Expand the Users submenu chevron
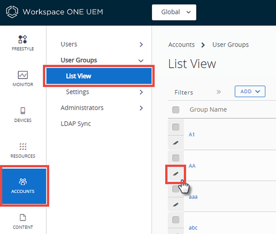 pos(141,45)
